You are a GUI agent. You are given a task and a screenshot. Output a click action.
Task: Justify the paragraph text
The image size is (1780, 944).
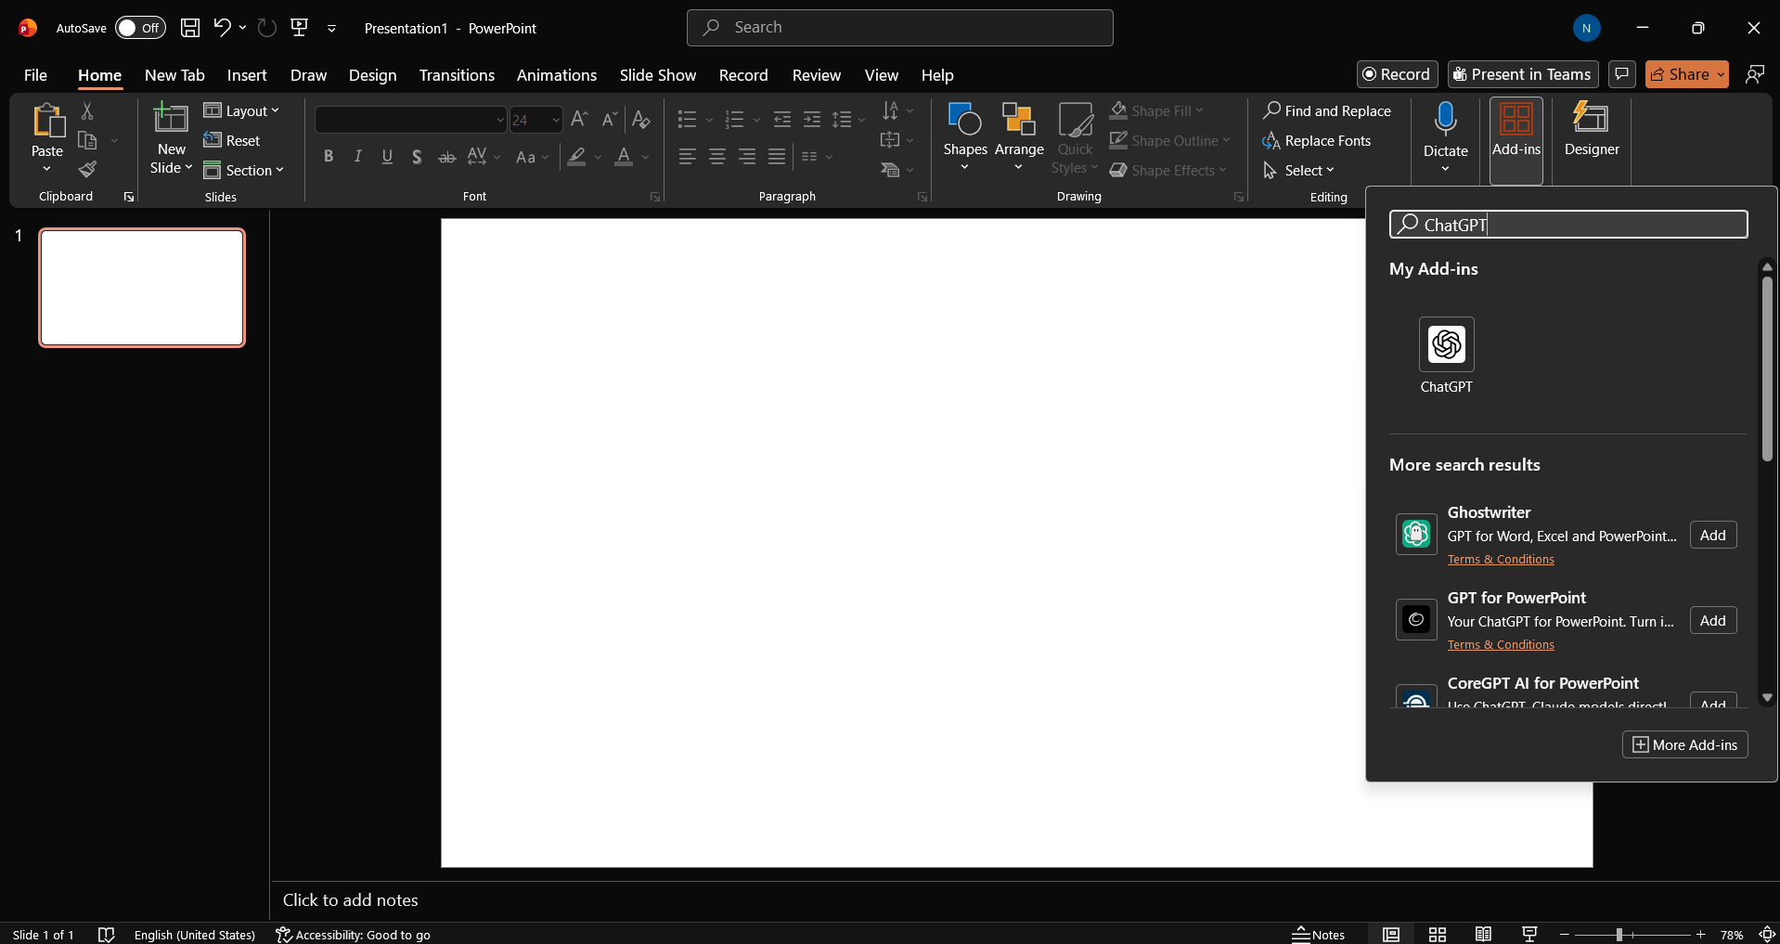click(x=777, y=157)
